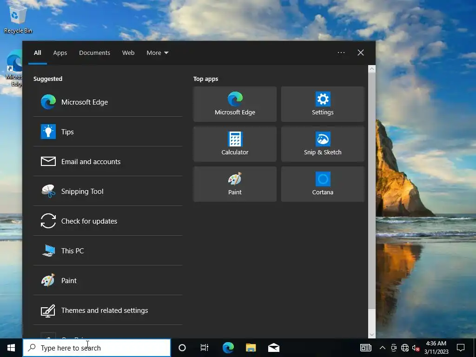476x357 pixels.
Task: Open Themes and related settings
Action: (108, 310)
